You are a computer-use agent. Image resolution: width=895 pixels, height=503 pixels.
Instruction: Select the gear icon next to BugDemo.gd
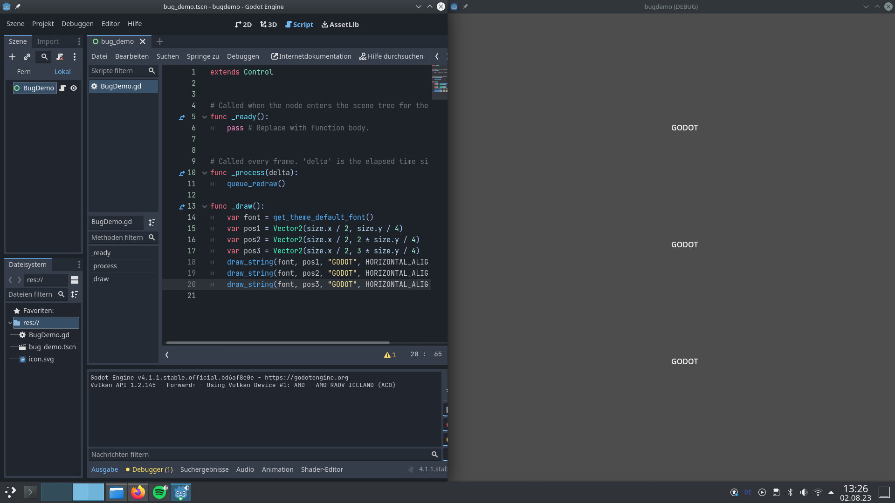(94, 86)
